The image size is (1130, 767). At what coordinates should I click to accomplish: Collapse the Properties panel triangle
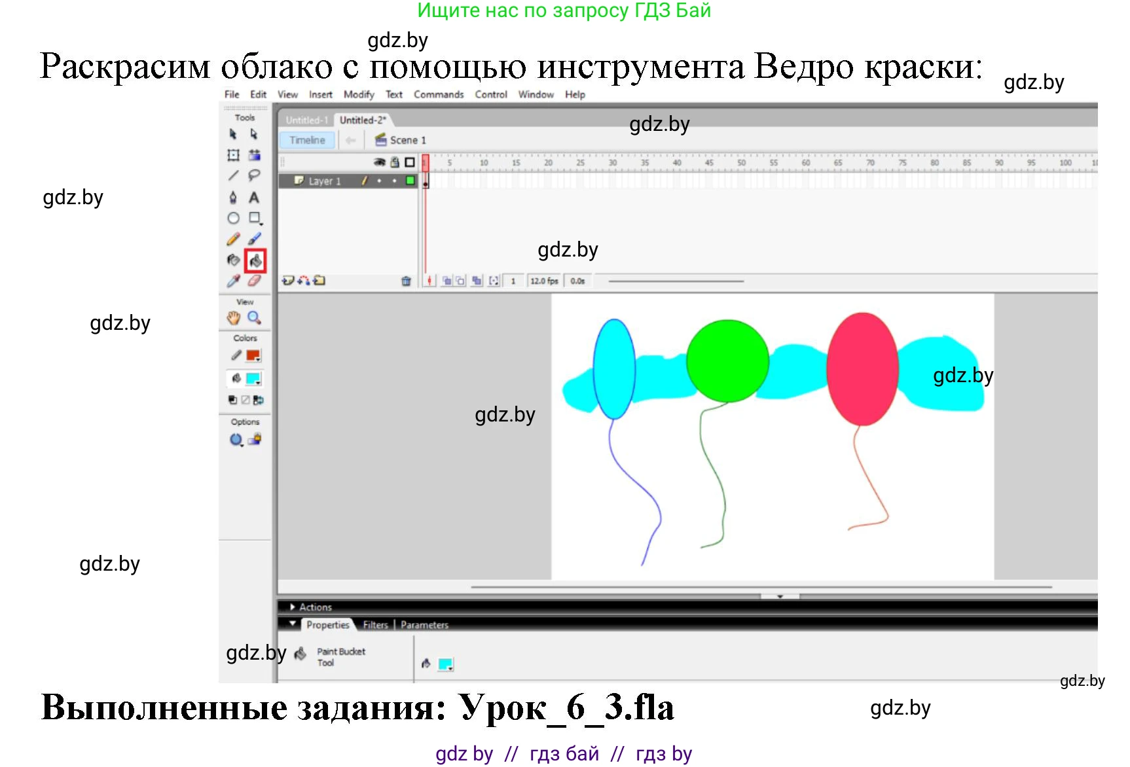[293, 624]
